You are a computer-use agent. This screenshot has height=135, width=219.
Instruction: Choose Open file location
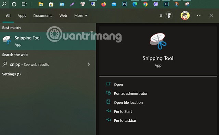point(128,103)
